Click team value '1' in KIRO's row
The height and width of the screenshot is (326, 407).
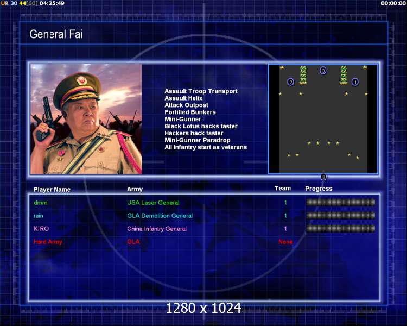pos(285,229)
